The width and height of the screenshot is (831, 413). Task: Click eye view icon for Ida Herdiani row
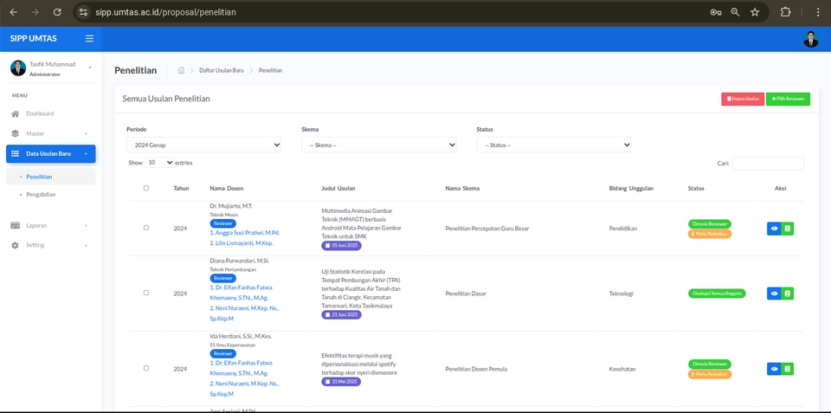pyautogui.click(x=774, y=369)
